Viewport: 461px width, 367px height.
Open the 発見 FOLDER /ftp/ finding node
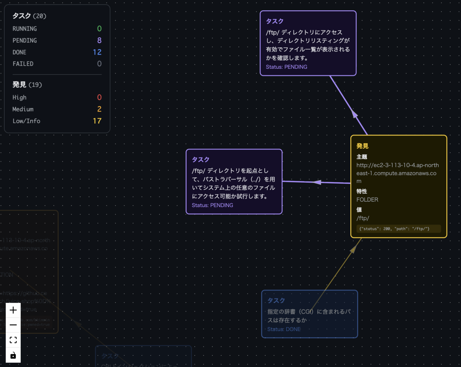(x=399, y=186)
